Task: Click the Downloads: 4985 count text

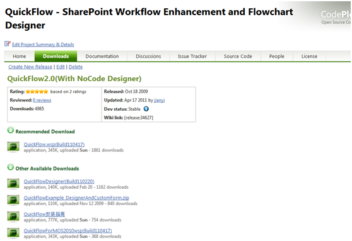Action: coord(27,109)
